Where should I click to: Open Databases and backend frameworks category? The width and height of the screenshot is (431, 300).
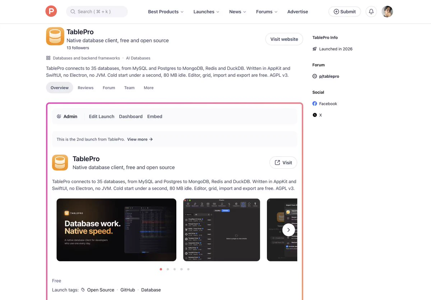point(86,58)
